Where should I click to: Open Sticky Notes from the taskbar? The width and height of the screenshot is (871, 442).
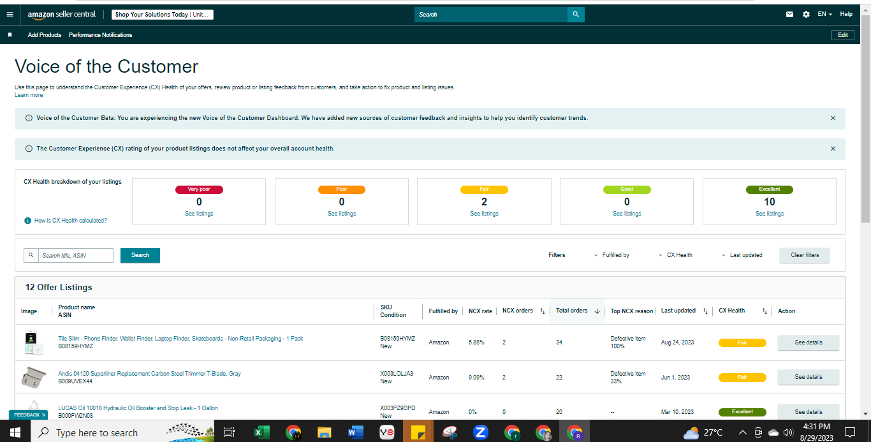418,432
